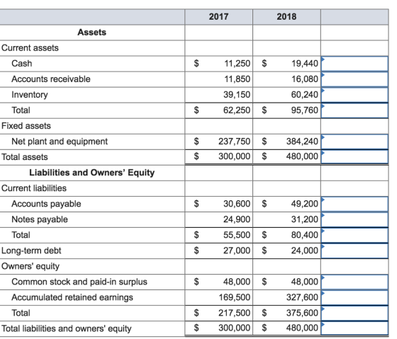397x339 pixels.
Task: Click the input field for Total assets
Action: pos(354,157)
